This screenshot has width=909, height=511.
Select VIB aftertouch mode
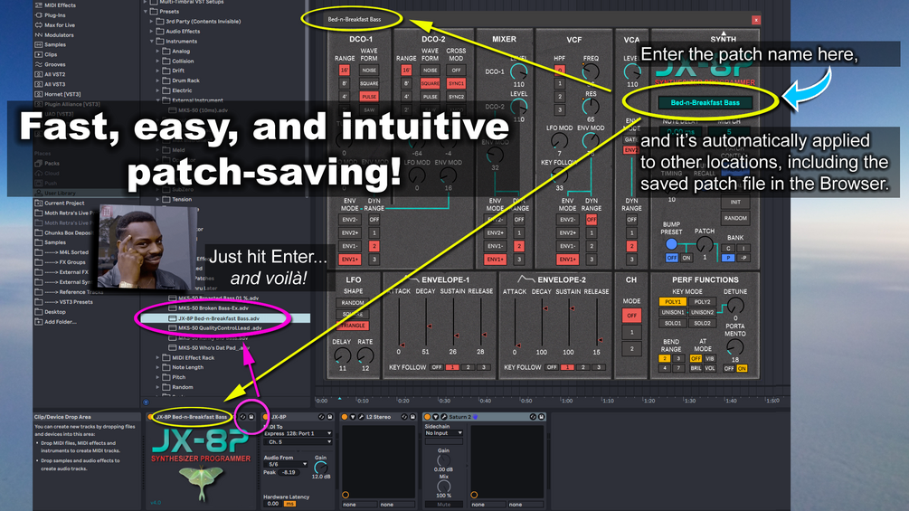click(x=710, y=359)
